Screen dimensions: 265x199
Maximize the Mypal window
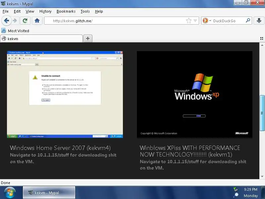(246, 3)
